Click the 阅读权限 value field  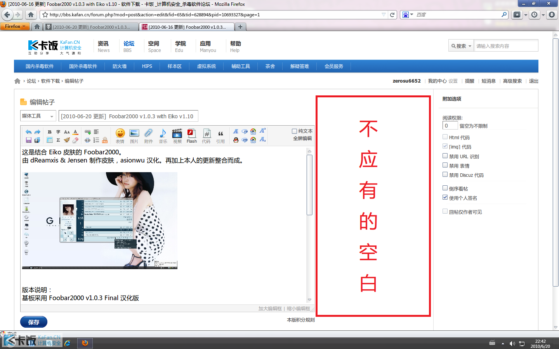(450, 126)
